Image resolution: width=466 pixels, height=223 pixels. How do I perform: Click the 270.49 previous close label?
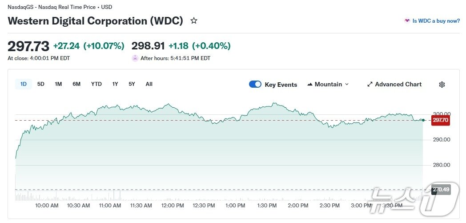pyautogui.click(x=440, y=190)
